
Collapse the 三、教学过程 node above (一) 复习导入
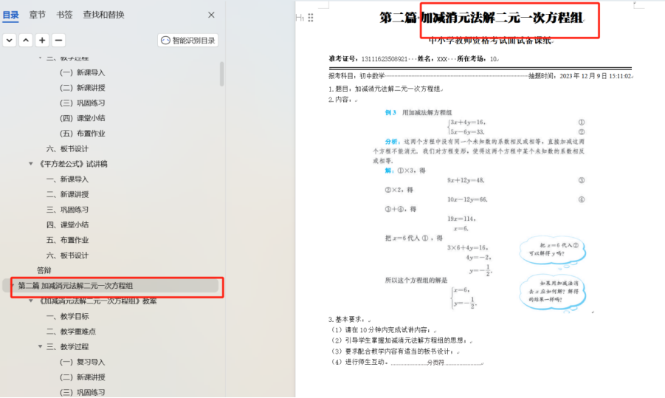point(41,347)
